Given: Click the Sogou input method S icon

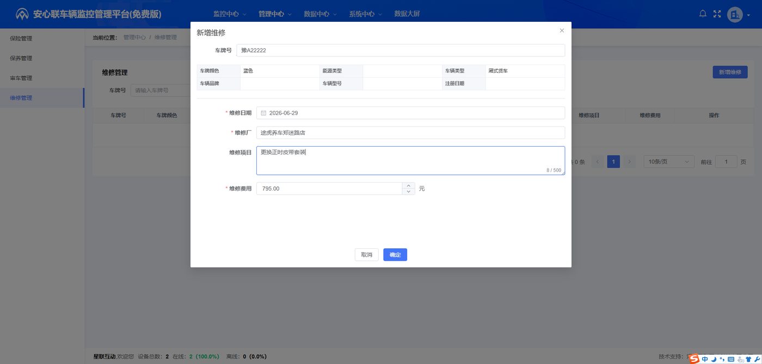Looking at the screenshot, I should 694,359.
